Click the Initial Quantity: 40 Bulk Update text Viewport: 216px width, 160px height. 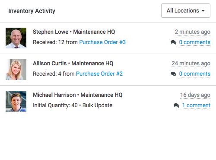pos(73,106)
